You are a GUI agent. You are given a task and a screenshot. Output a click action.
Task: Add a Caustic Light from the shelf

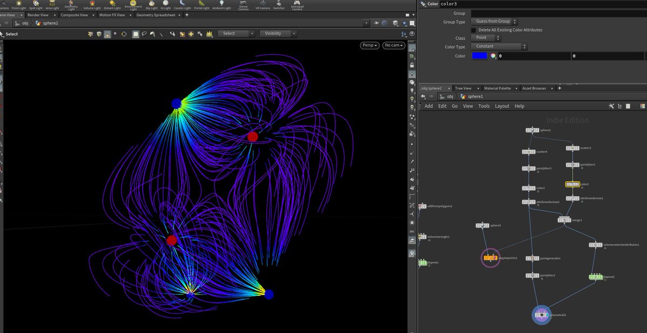pos(182,5)
